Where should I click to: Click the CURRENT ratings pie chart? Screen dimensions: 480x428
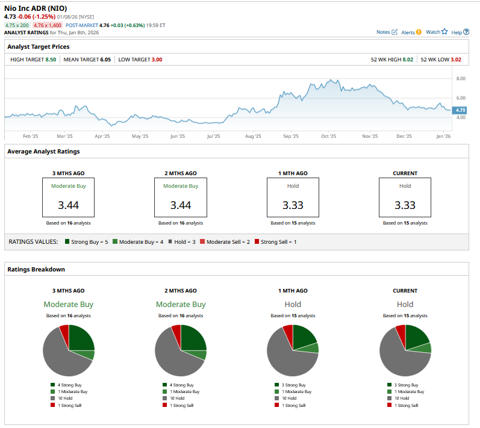click(405, 350)
